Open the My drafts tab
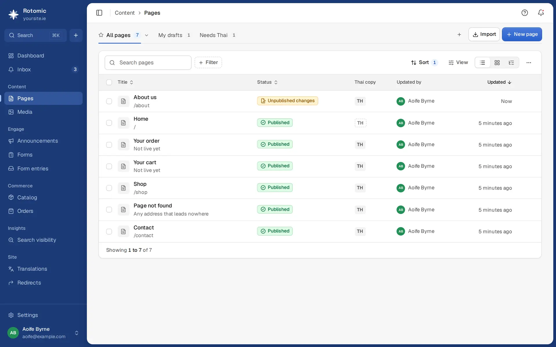This screenshot has height=347, width=556. 174,35
